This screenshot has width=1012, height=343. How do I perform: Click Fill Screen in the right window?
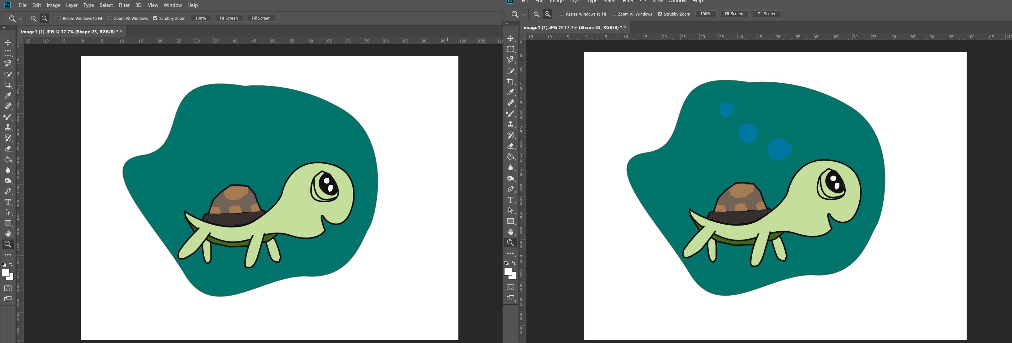pos(767,14)
